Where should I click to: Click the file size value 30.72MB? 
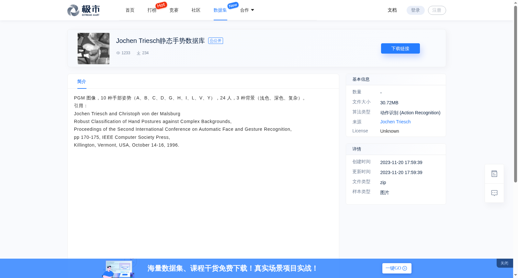pyautogui.click(x=389, y=103)
